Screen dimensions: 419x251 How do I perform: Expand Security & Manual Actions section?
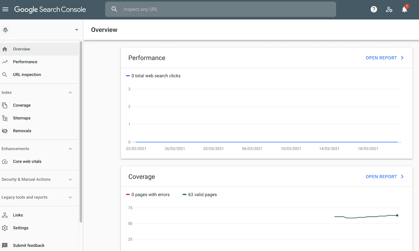pyautogui.click(x=70, y=180)
